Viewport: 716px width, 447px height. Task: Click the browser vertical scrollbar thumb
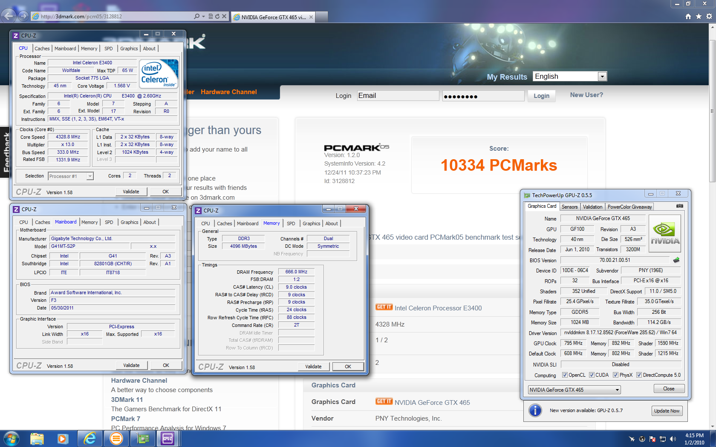(x=712, y=111)
